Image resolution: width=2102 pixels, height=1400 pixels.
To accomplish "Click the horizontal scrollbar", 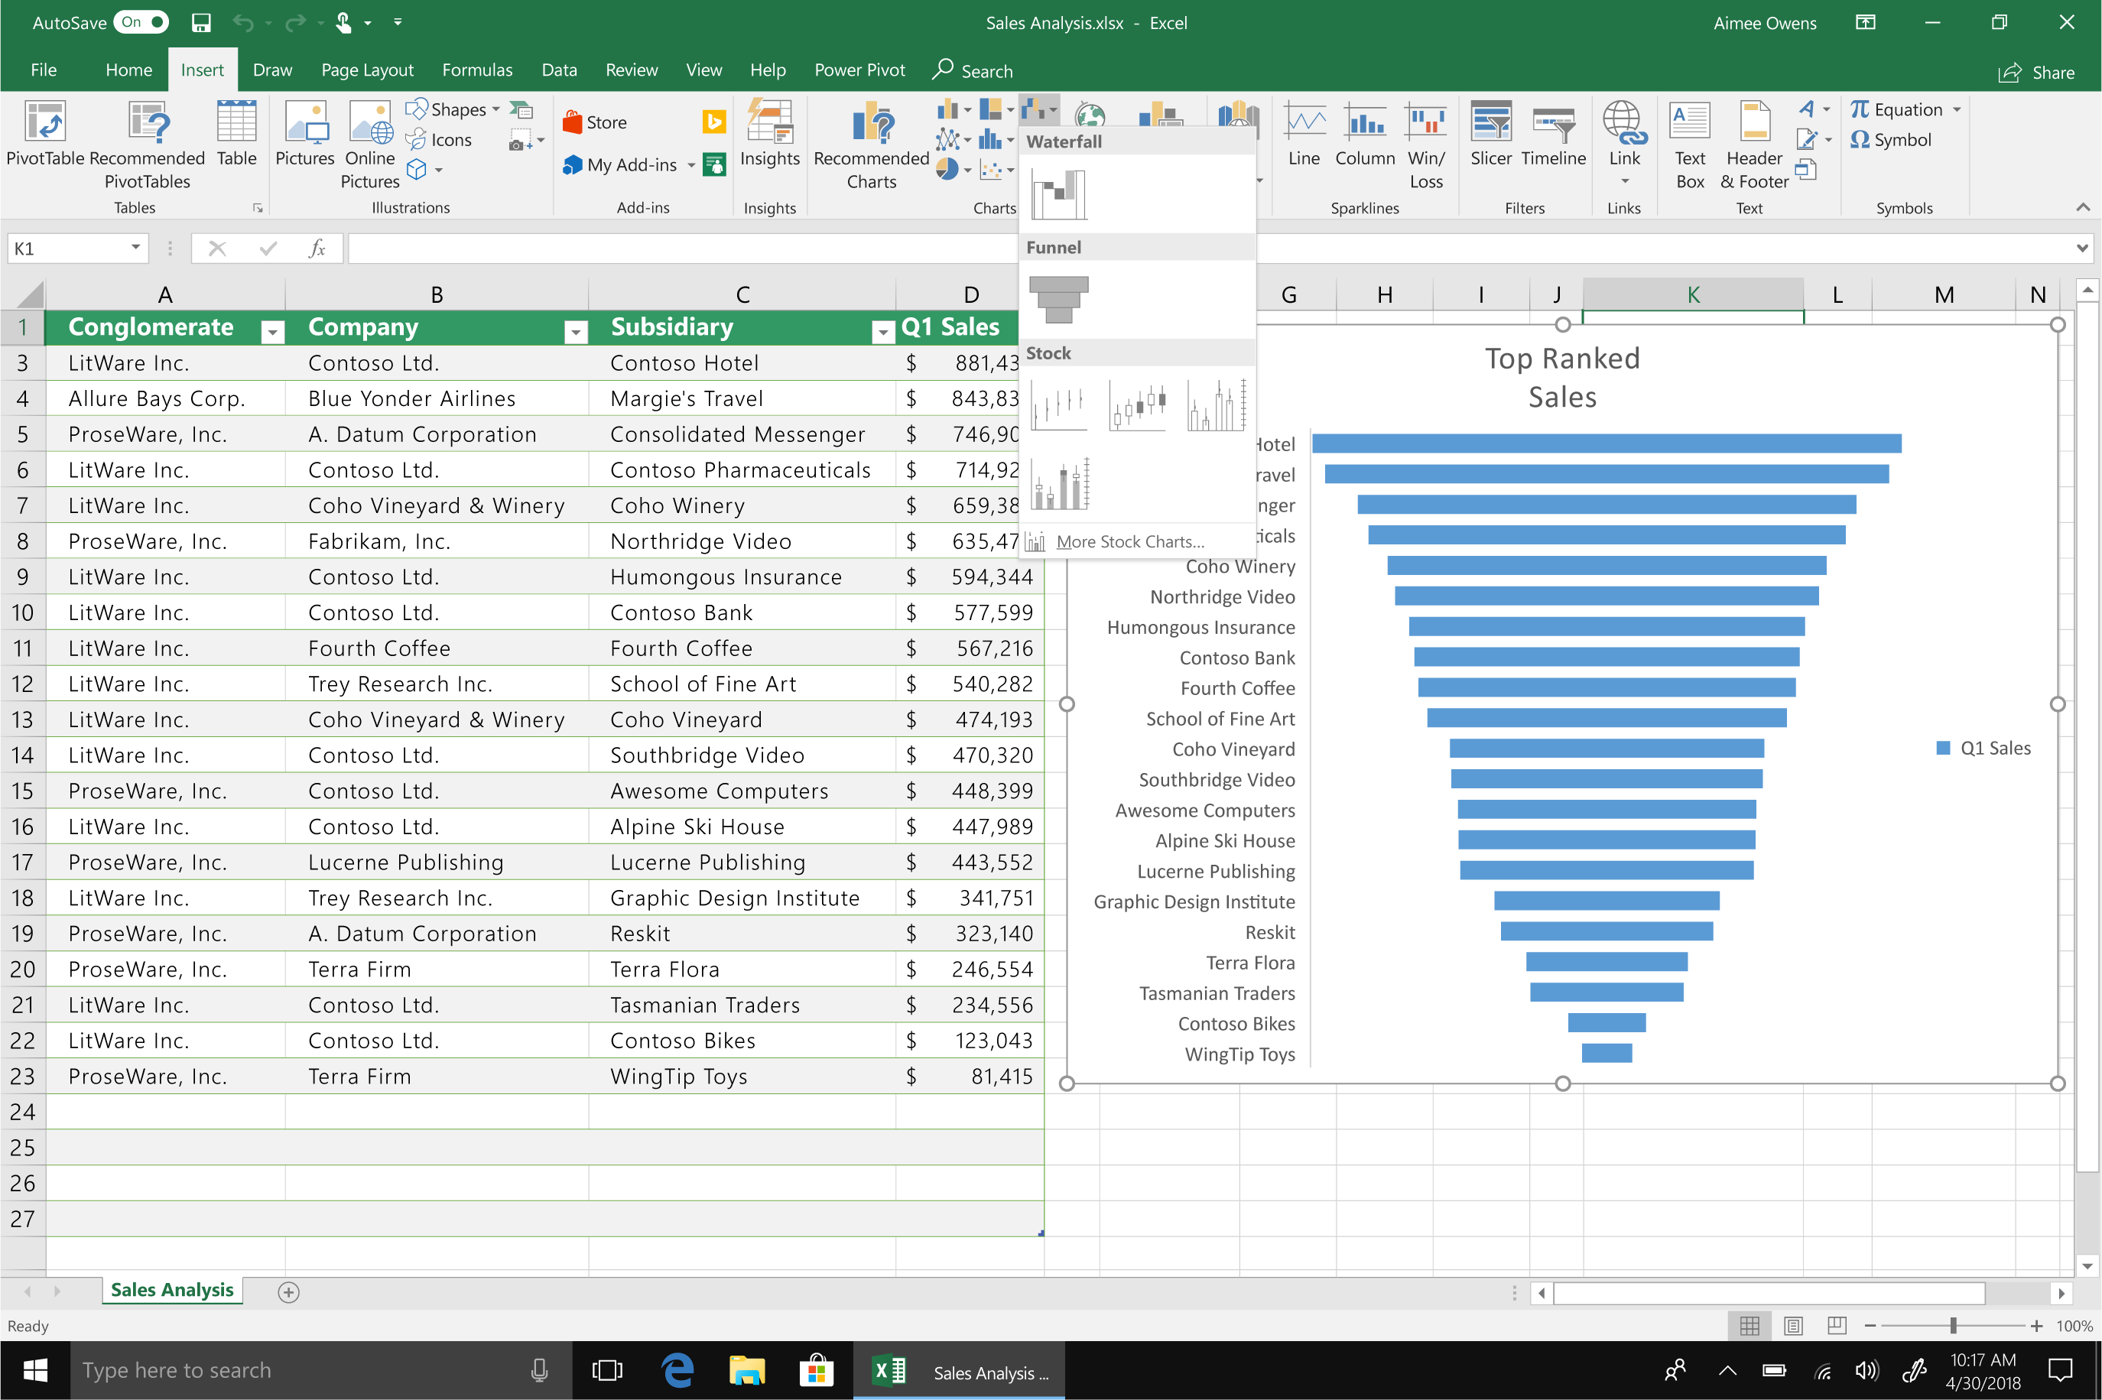I will pyautogui.click(x=1769, y=1292).
